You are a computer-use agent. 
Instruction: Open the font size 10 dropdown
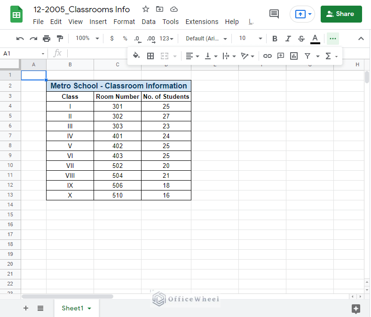[250, 39]
